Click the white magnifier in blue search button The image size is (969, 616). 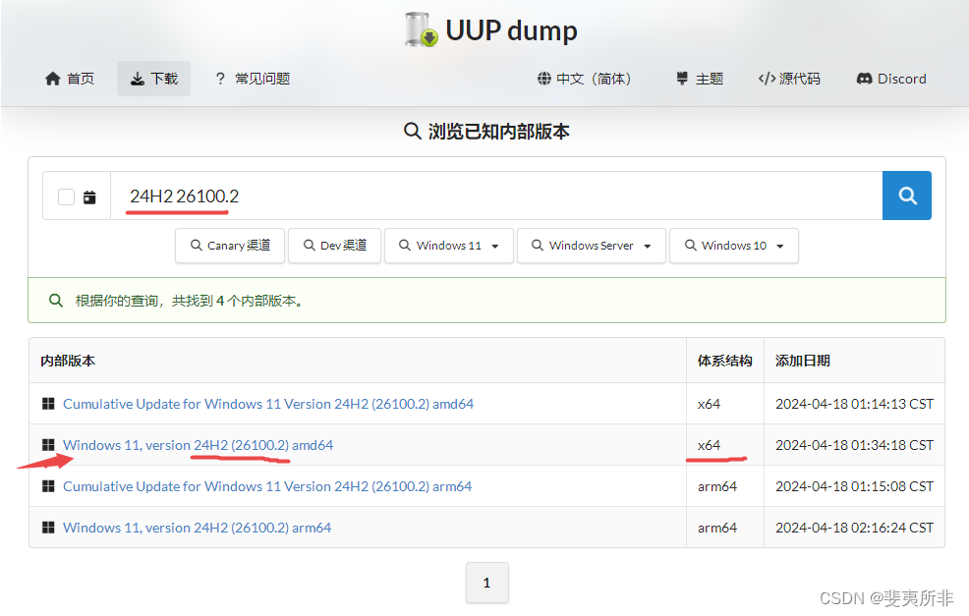[907, 196]
